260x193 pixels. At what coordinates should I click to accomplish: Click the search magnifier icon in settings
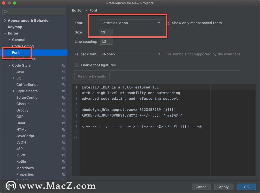click(5, 12)
